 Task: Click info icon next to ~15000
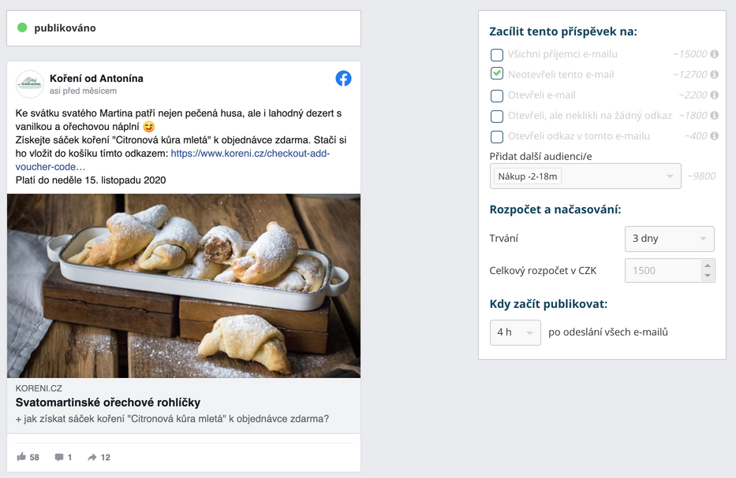point(714,54)
